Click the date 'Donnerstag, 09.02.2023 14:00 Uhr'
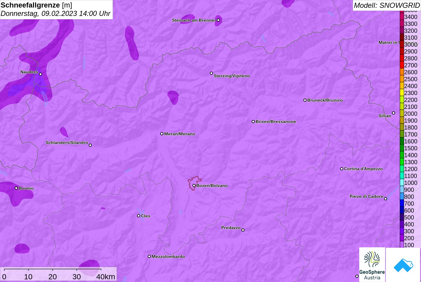Image resolution: width=421 pixels, height=282 pixels. (56, 14)
